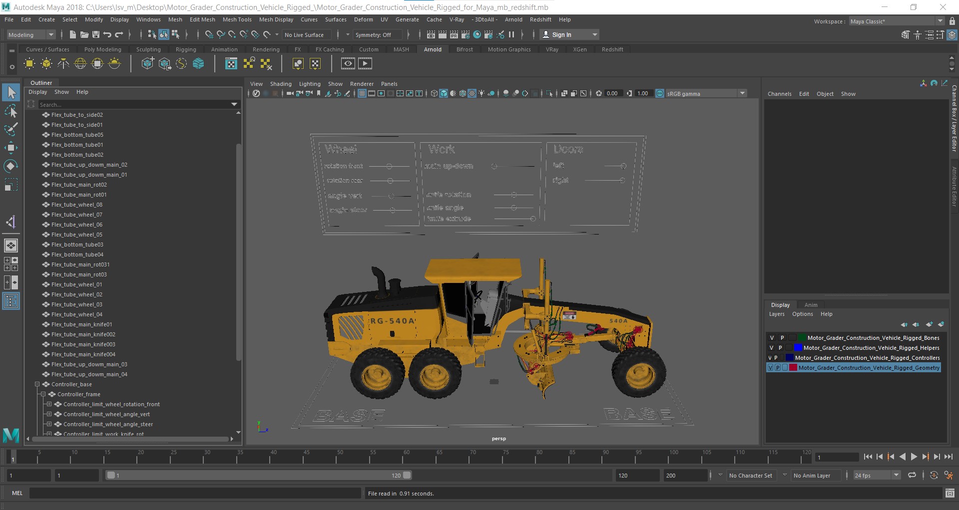Toggle visibility V of Rigged_Controllers layer
959x510 pixels.
point(770,358)
